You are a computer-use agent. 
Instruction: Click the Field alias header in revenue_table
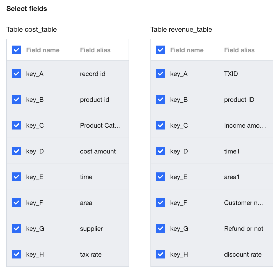239,50
